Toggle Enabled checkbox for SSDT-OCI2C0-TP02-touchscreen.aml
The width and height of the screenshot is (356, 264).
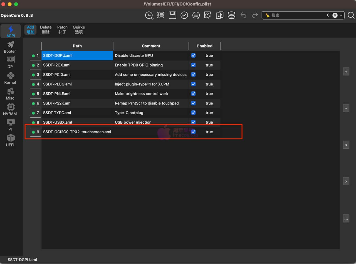click(193, 132)
